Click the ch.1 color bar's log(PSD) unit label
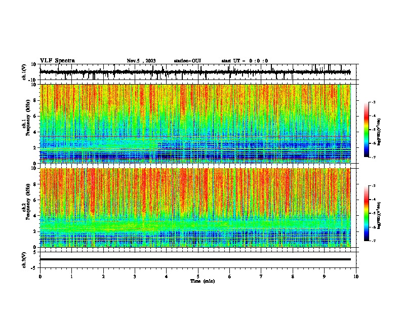 pos(379,132)
